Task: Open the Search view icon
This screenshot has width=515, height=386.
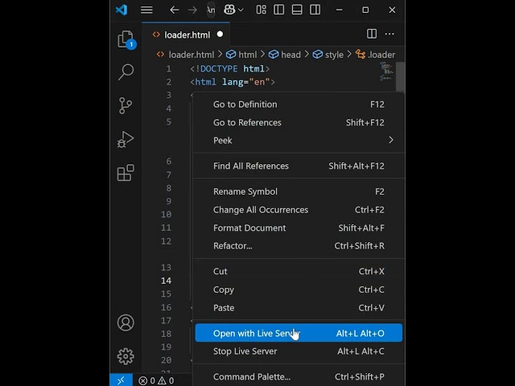Action: pyautogui.click(x=126, y=72)
